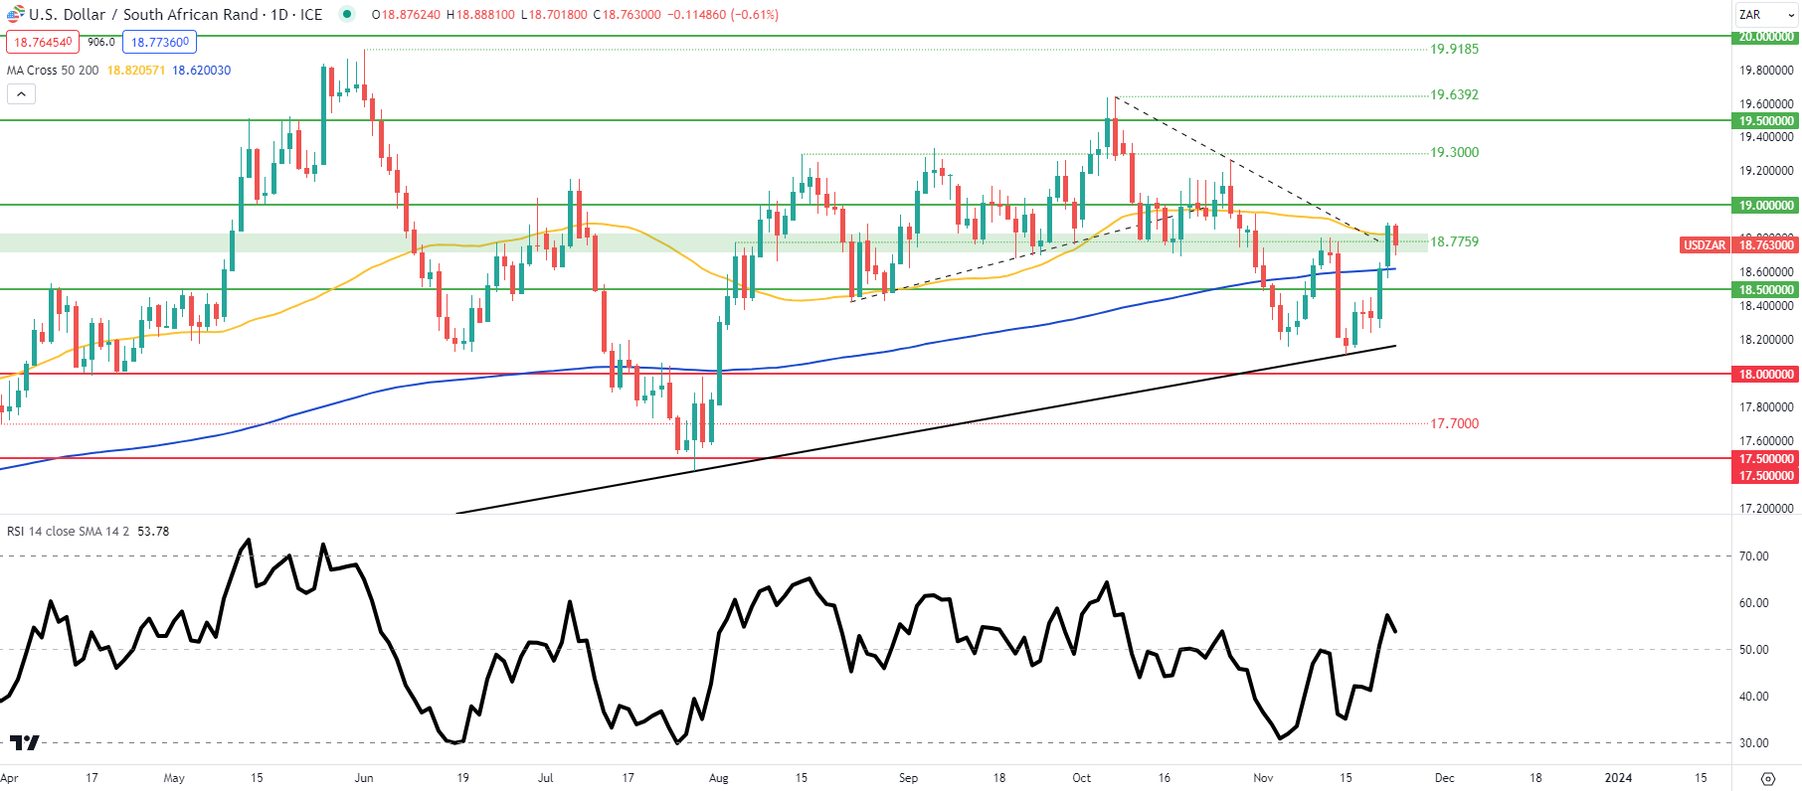The width and height of the screenshot is (1802, 791).
Task: Click the green market status dot
Action: [346, 14]
